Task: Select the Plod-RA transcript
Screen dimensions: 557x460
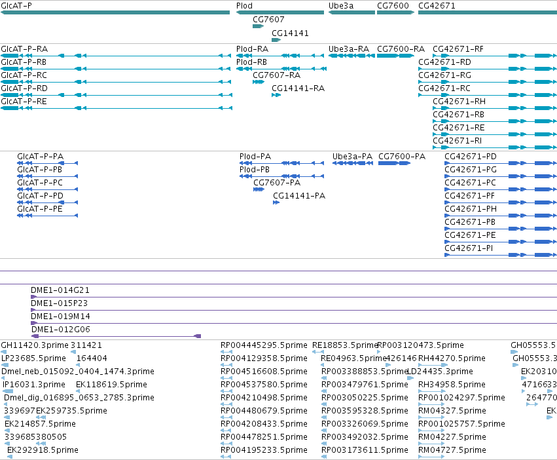Action: 252,49
